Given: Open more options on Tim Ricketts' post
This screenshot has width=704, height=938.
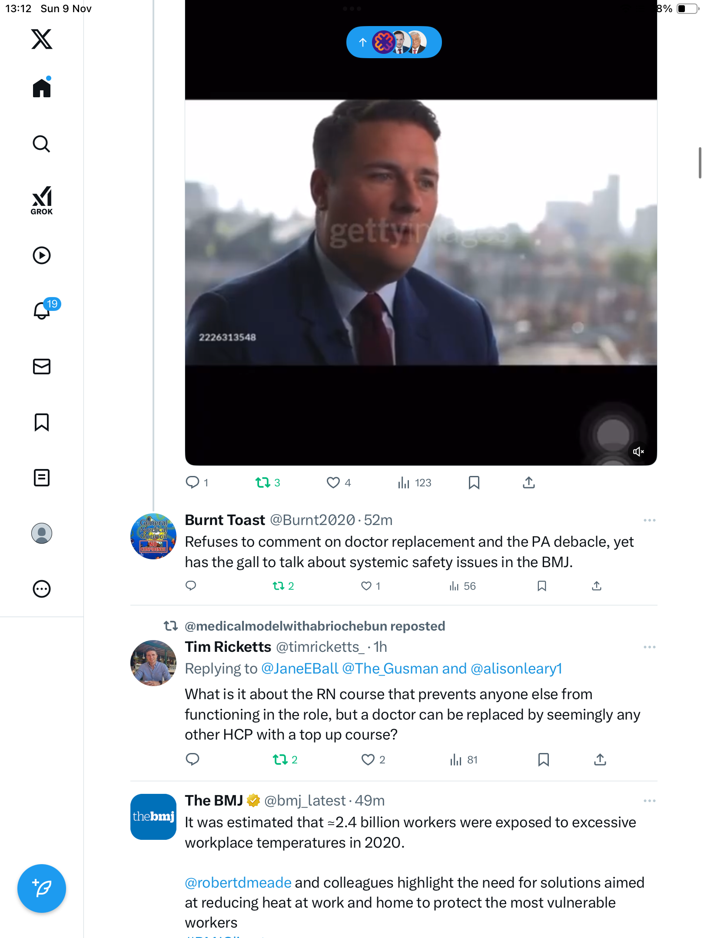Looking at the screenshot, I should click(649, 647).
